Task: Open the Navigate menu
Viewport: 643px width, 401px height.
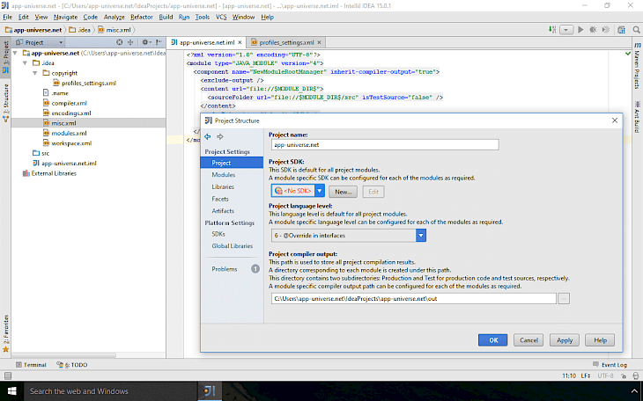Action: pyautogui.click(x=65, y=17)
